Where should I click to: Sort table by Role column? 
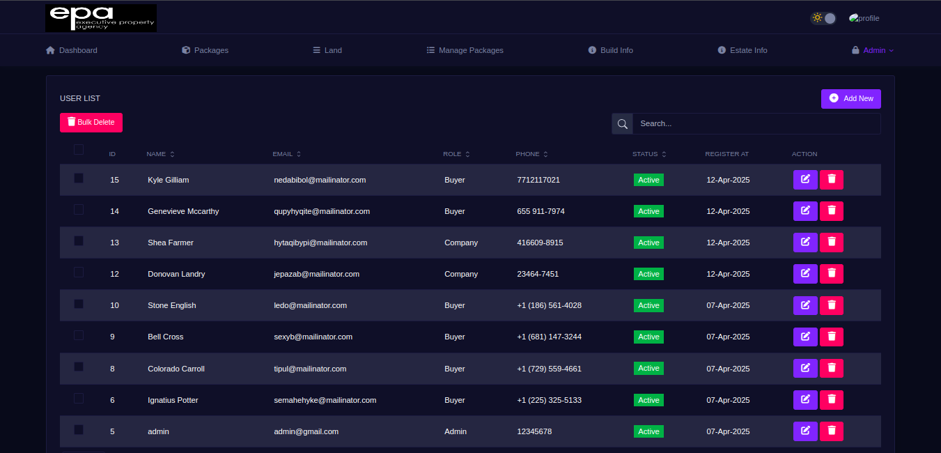tap(456, 154)
